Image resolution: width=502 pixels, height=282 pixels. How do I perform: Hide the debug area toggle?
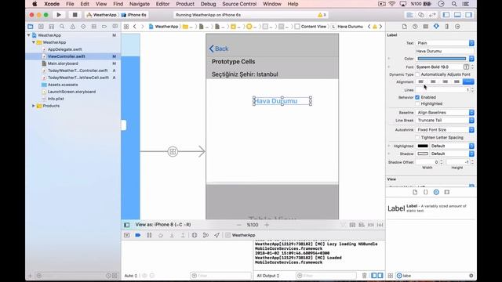[x=457, y=15]
